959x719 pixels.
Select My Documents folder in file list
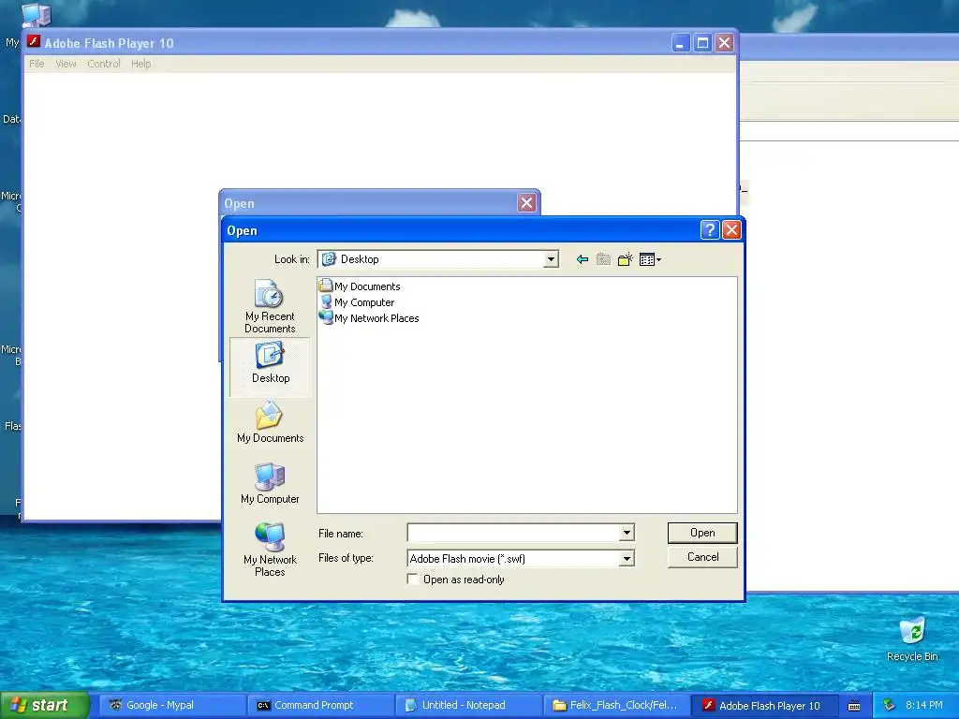tap(361, 286)
